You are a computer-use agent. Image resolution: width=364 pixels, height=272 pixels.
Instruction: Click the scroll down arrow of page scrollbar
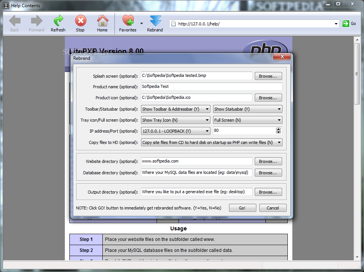pyautogui.click(x=357, y=257)
